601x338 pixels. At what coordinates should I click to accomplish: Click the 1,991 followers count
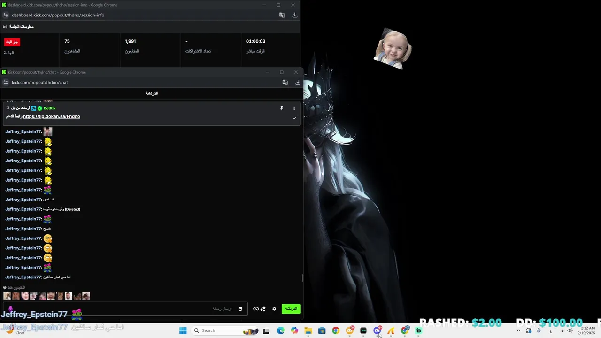pyautogui.click(x=131, y=41)
